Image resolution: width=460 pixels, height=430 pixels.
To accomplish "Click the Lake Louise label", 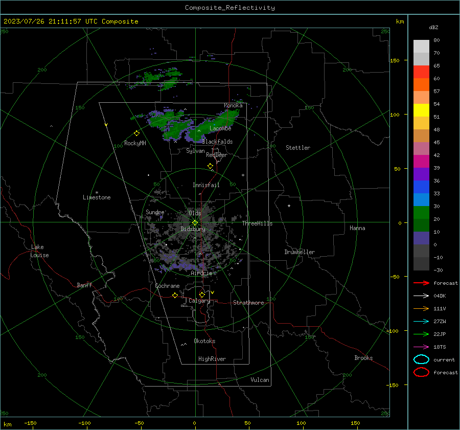I will (x=39, y=251).
